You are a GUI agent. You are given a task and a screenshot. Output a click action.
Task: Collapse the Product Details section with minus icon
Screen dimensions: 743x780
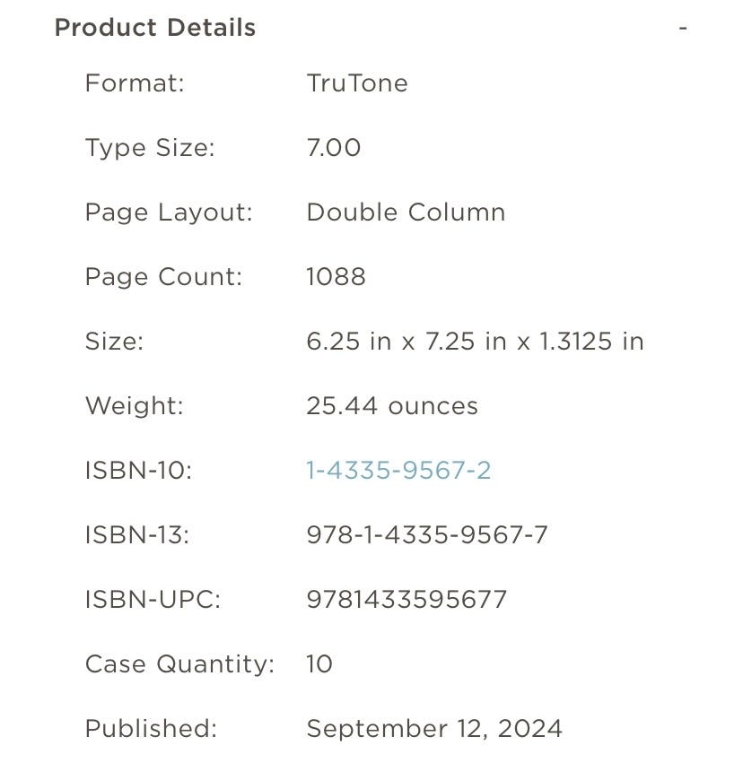coord(683,28)
